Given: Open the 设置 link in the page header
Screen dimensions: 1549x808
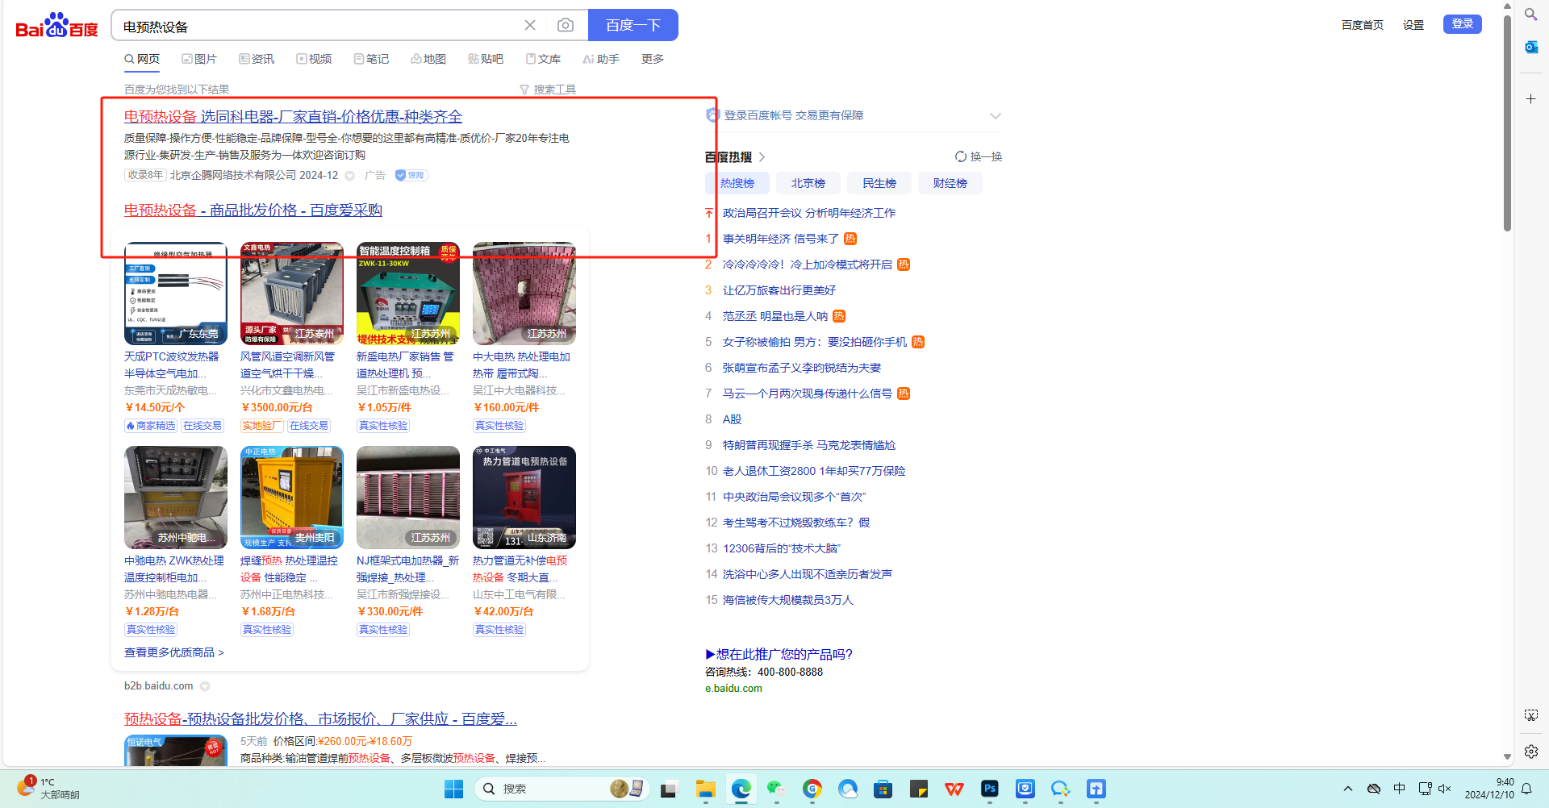Looking at the screenshot, I should [x=1413, y=25].
